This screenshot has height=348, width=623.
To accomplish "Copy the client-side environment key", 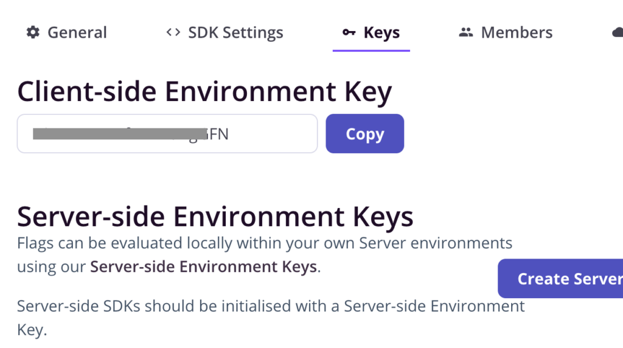I will point(365,133).
